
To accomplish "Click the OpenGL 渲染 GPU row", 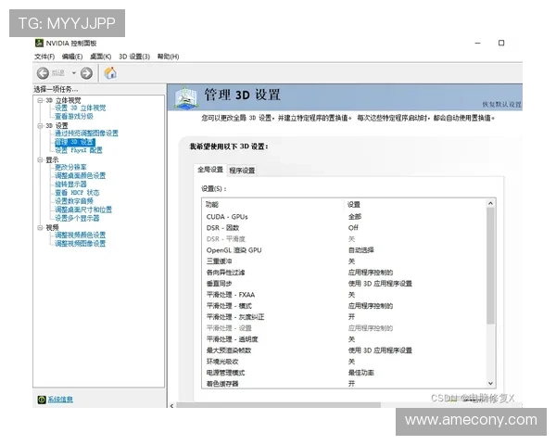I will point(344,250).
